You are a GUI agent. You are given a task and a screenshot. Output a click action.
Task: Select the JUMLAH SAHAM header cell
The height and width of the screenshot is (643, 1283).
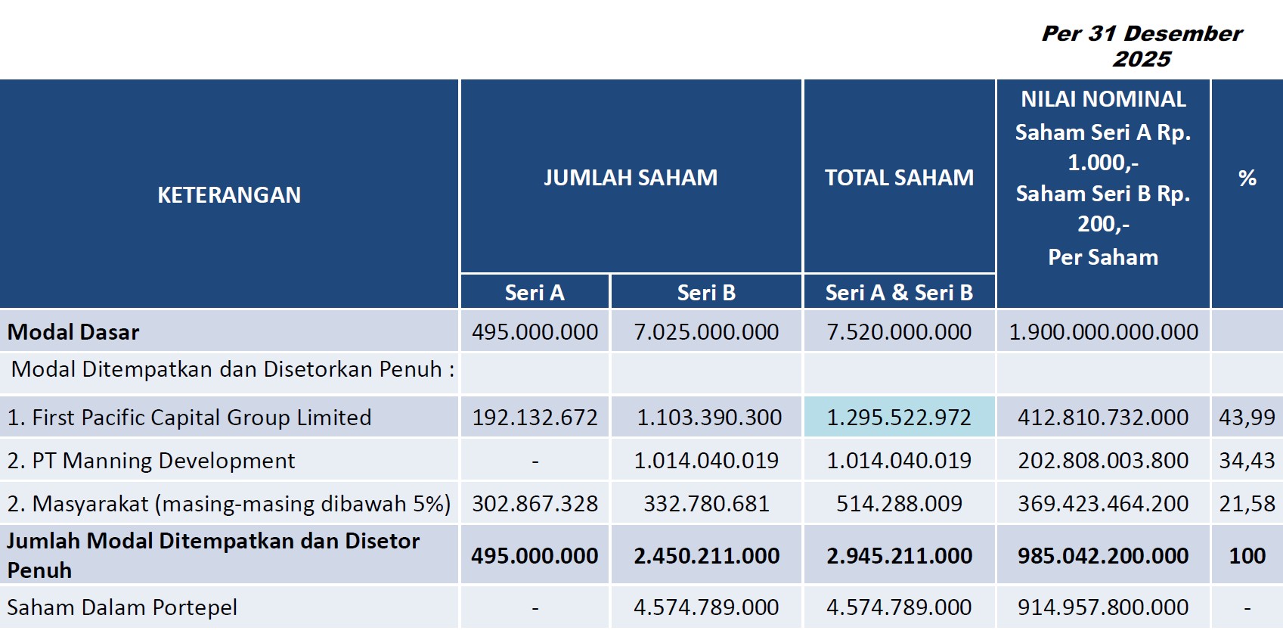[x=631, y=176]
